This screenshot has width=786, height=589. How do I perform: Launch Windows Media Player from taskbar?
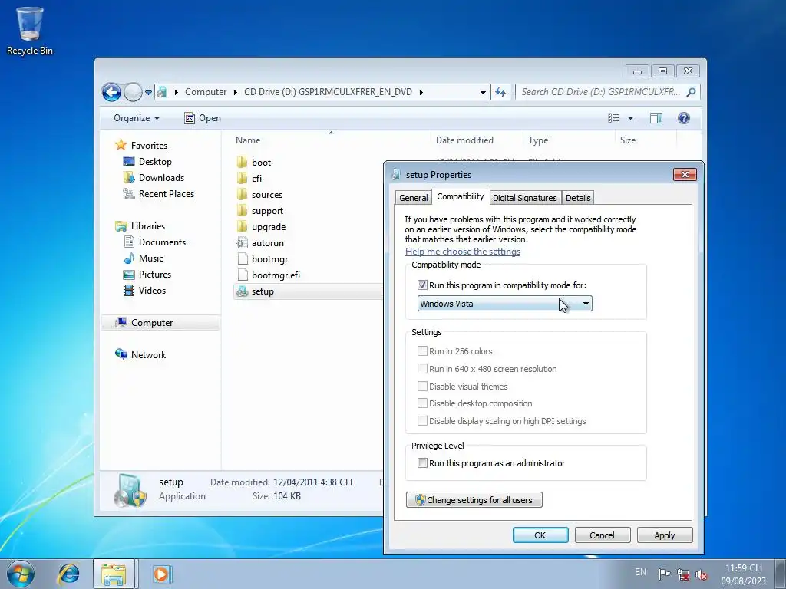[x=161, y=574]
